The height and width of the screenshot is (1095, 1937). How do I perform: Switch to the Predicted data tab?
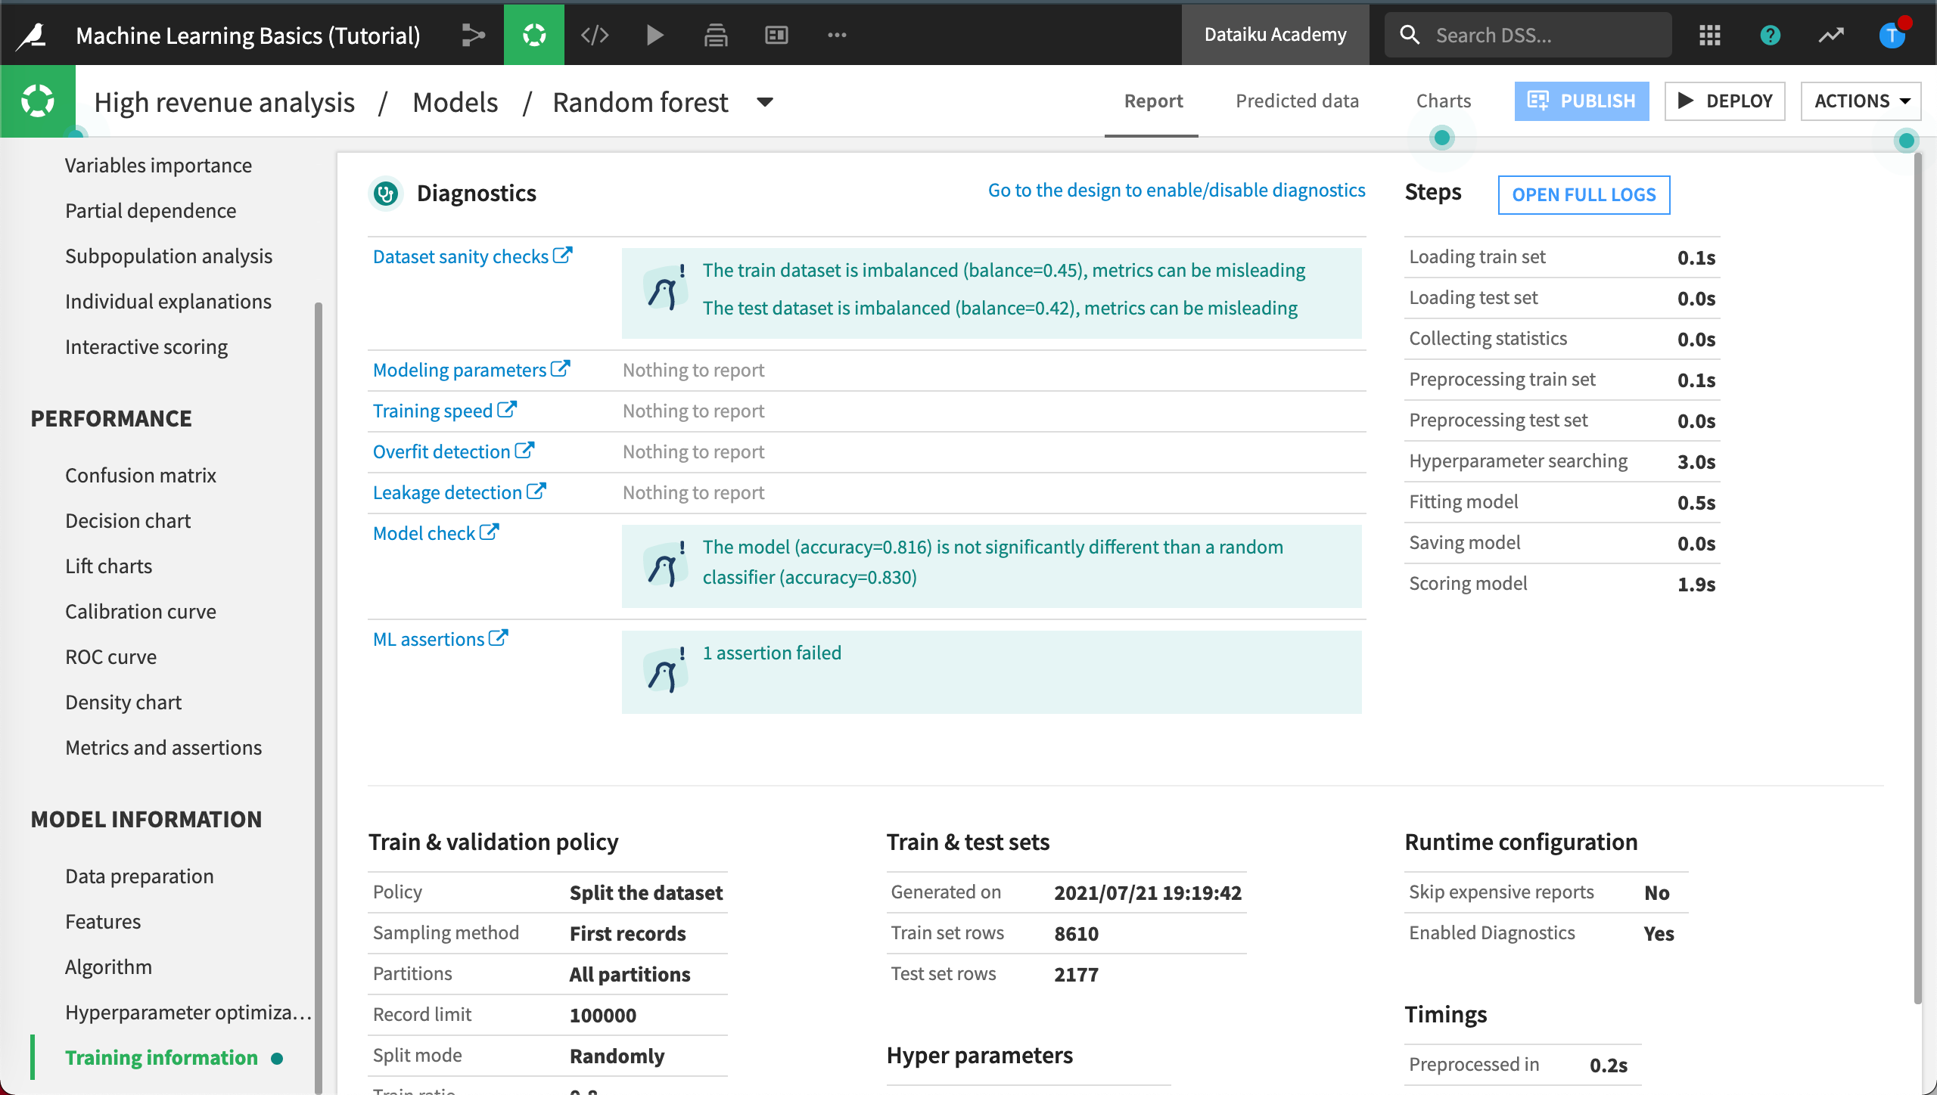(x=1297, y=101)
